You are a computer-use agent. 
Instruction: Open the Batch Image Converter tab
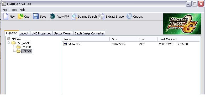(89, 33)
